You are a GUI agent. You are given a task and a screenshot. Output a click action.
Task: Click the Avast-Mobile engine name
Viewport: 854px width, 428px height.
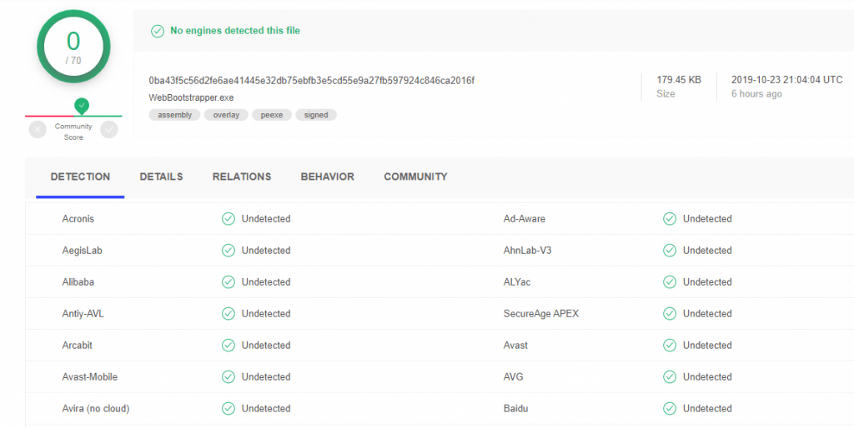click(x=90, y=376)
